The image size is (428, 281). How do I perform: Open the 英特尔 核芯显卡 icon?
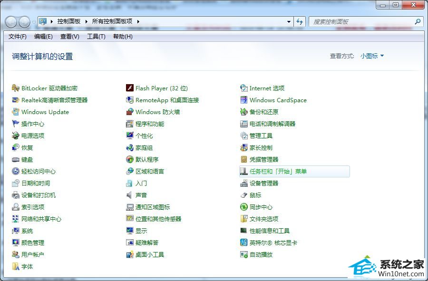click(x=244, y=242)
